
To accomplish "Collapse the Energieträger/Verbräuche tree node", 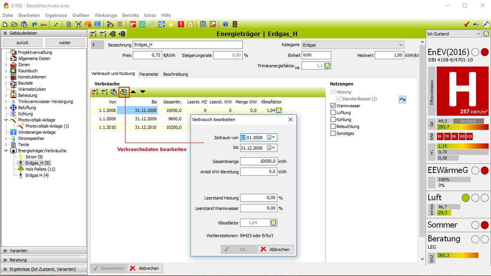I will point(6,150).
